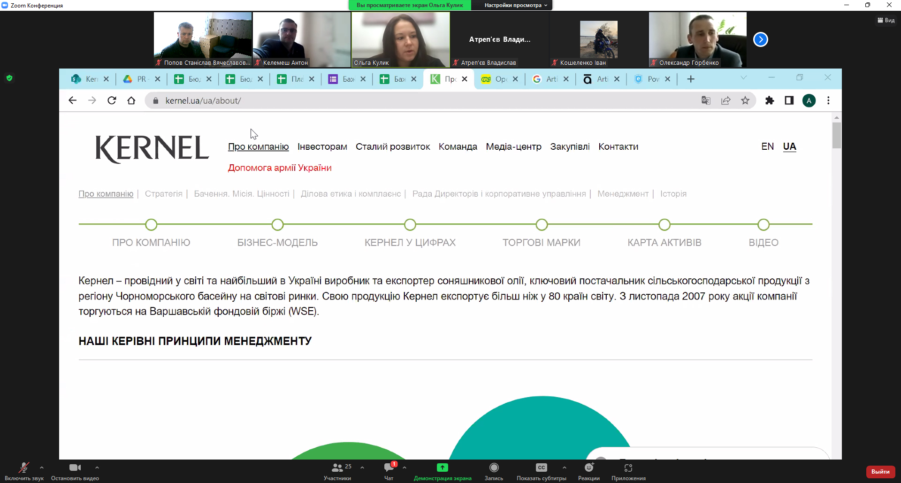Open Chrome profile avatar A

point(809,100)
